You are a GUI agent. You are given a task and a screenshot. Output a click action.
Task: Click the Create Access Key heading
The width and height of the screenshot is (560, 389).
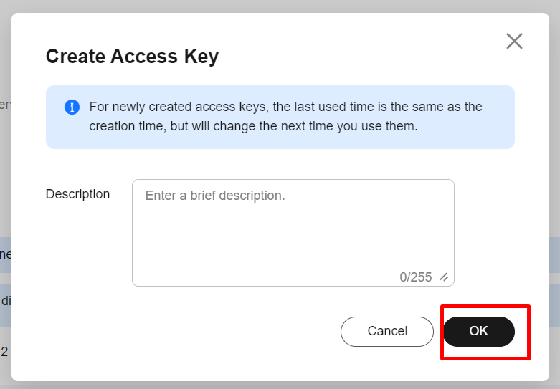[x=132, y=57]
